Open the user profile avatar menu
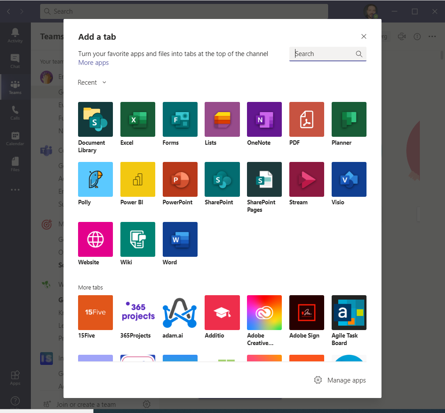This screenshot has height=413, width=445. click(x=370, y=11)
